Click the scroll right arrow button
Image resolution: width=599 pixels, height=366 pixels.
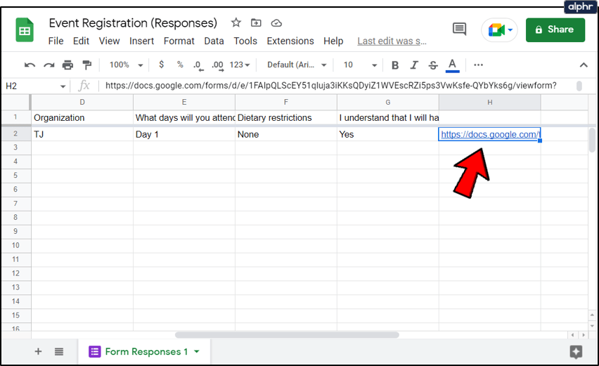[x=584, y=334]
